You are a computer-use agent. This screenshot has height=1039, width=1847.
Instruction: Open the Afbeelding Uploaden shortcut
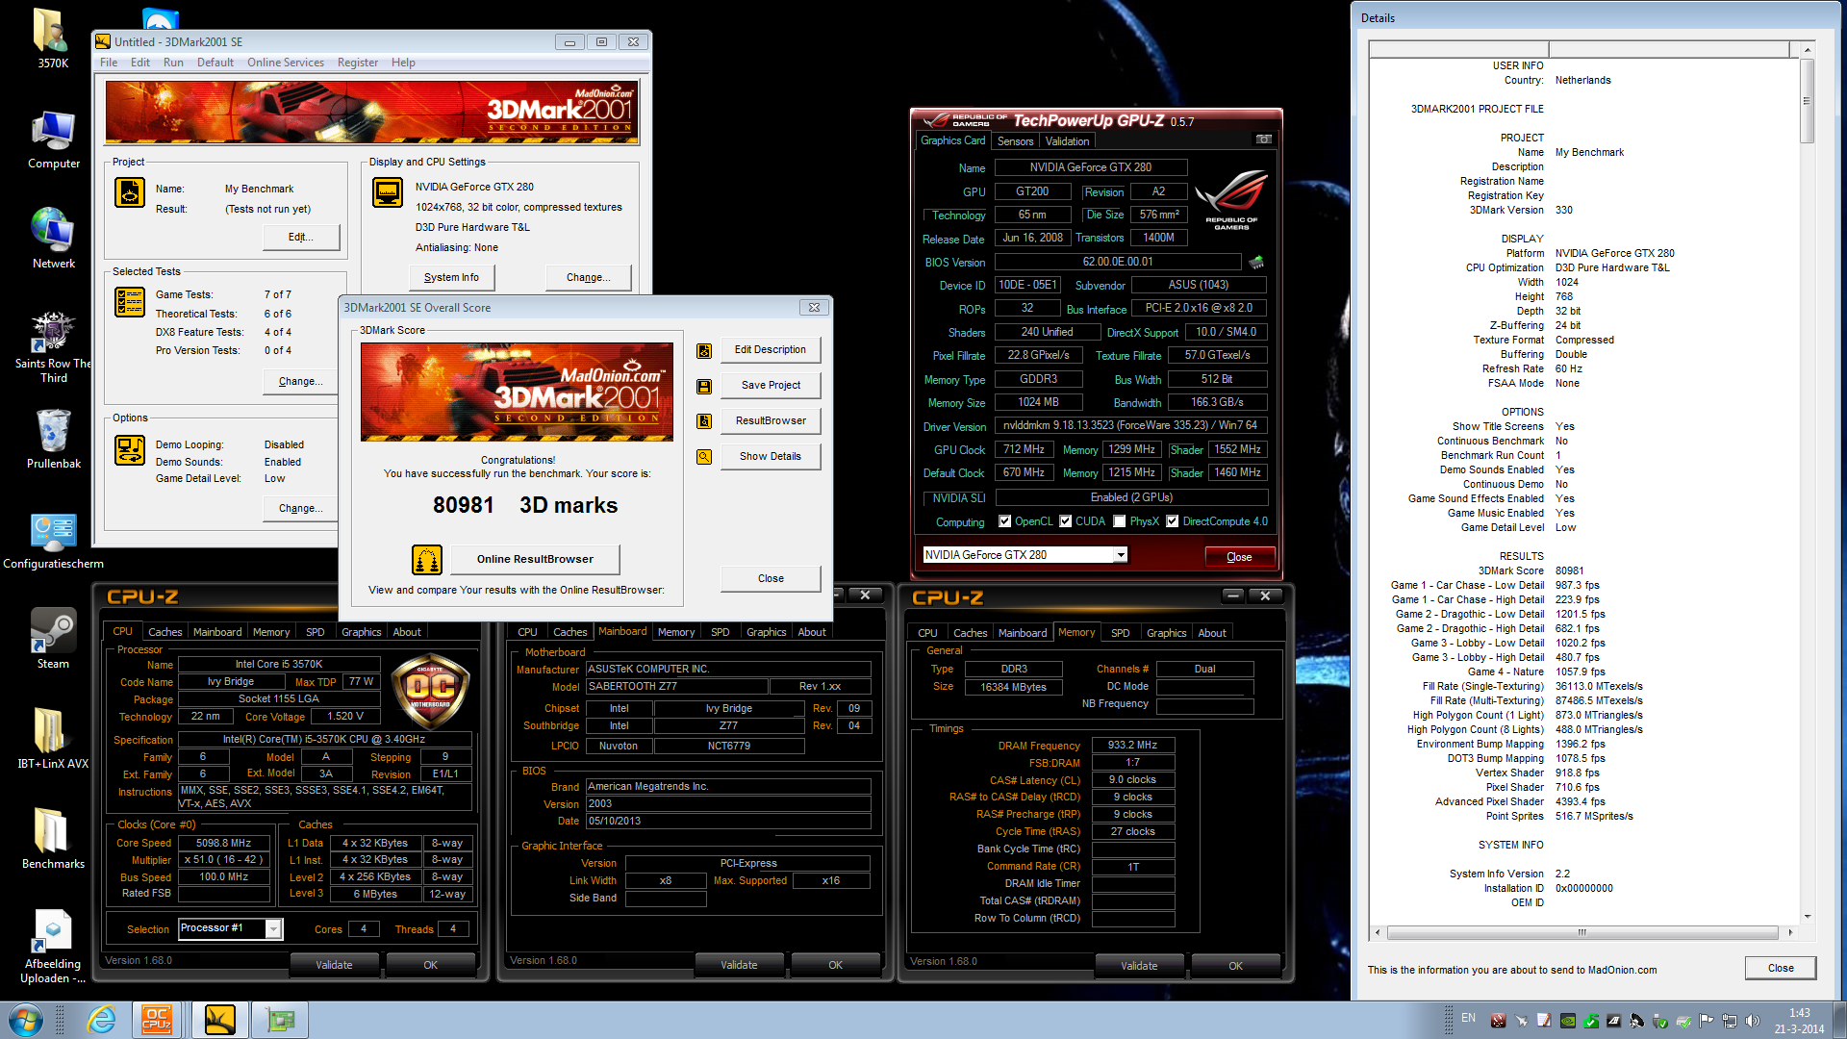[x=53, y=947]
